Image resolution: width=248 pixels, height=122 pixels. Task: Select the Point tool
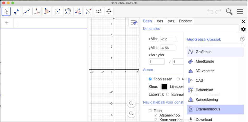pyautogui.click(x=16, y=11)
